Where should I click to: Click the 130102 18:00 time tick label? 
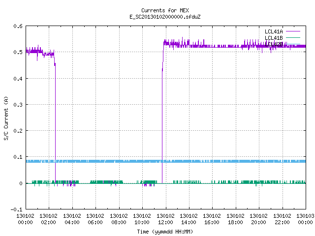click(x=235, y=219)
